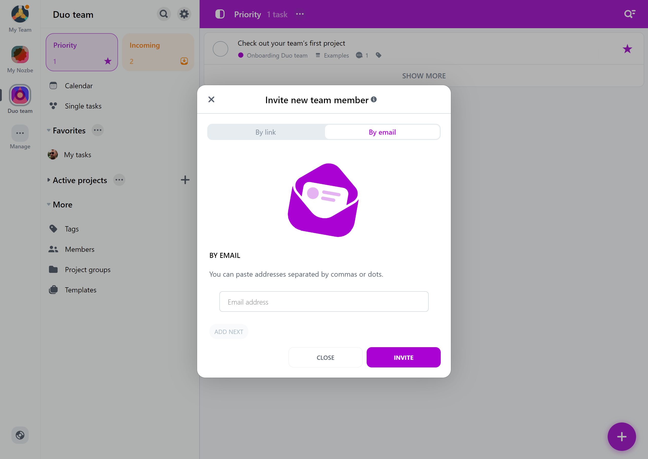The height and width of the screenshot is (459, 648).
Task: Click the CLOSE button
Action: pos(326,357)
